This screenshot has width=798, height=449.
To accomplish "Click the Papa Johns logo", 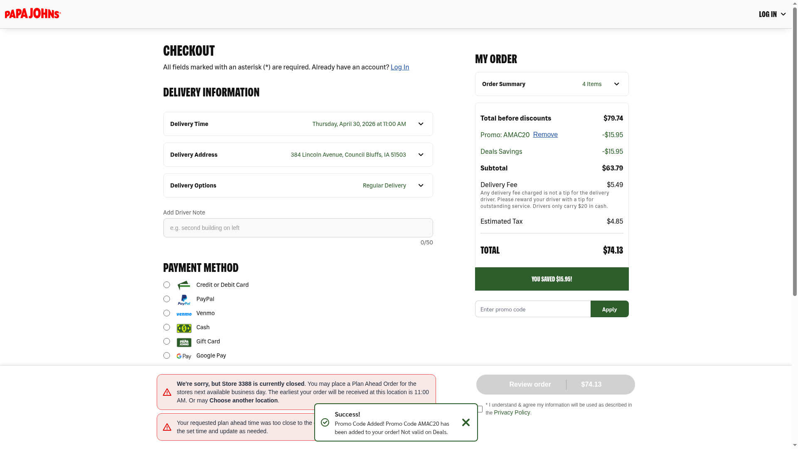I will pos(33,14).
